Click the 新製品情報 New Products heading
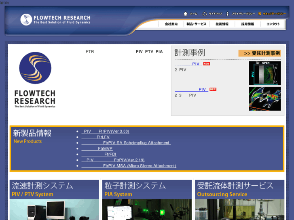This screenshot has height=220, width=294. tap(32, 136)
